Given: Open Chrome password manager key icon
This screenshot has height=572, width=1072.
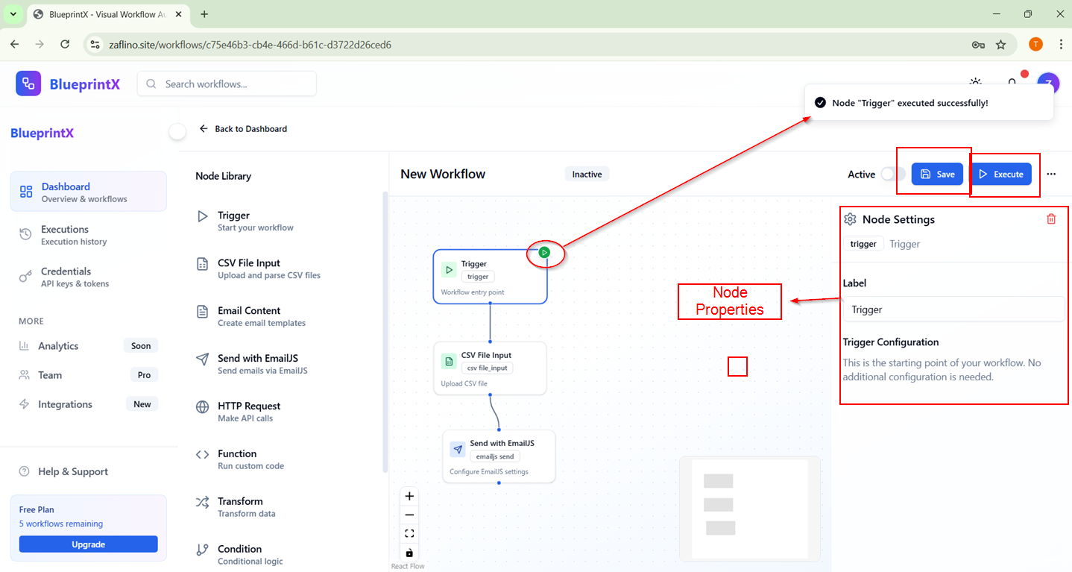Looking at the screenshot, I should tap(978, 45).
